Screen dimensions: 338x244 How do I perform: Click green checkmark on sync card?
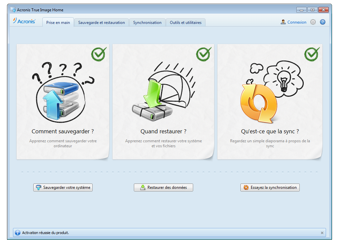pyautogui.click(x=312, y=54)
